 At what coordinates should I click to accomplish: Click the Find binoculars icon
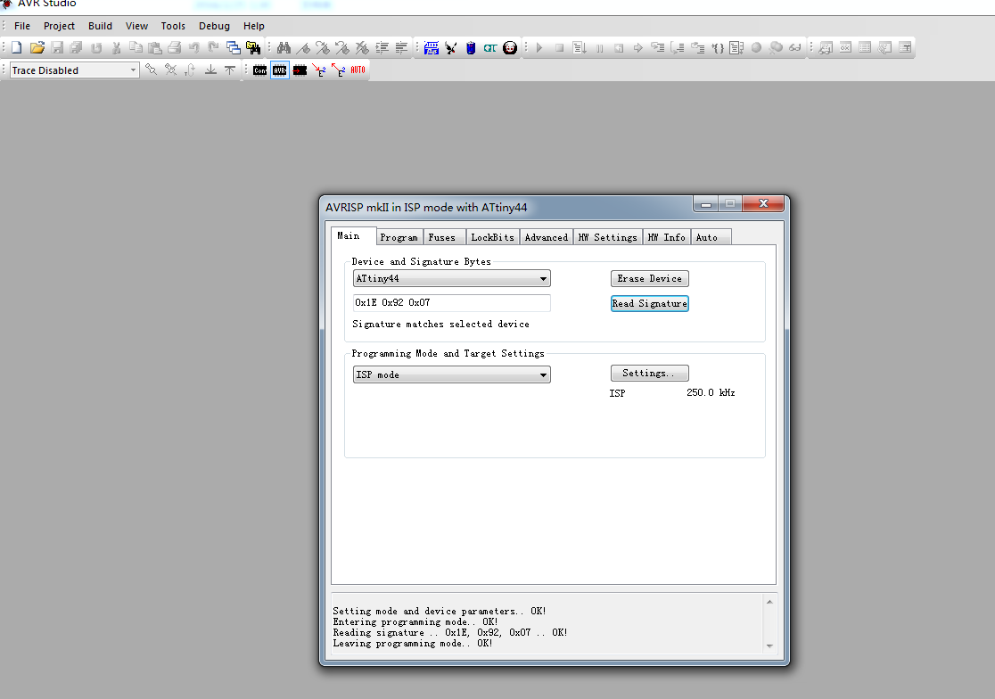tap(284, 47)
